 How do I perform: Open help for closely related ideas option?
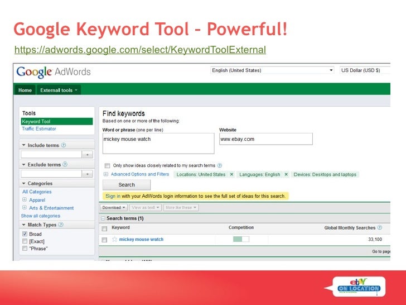(x=220, y=165)
